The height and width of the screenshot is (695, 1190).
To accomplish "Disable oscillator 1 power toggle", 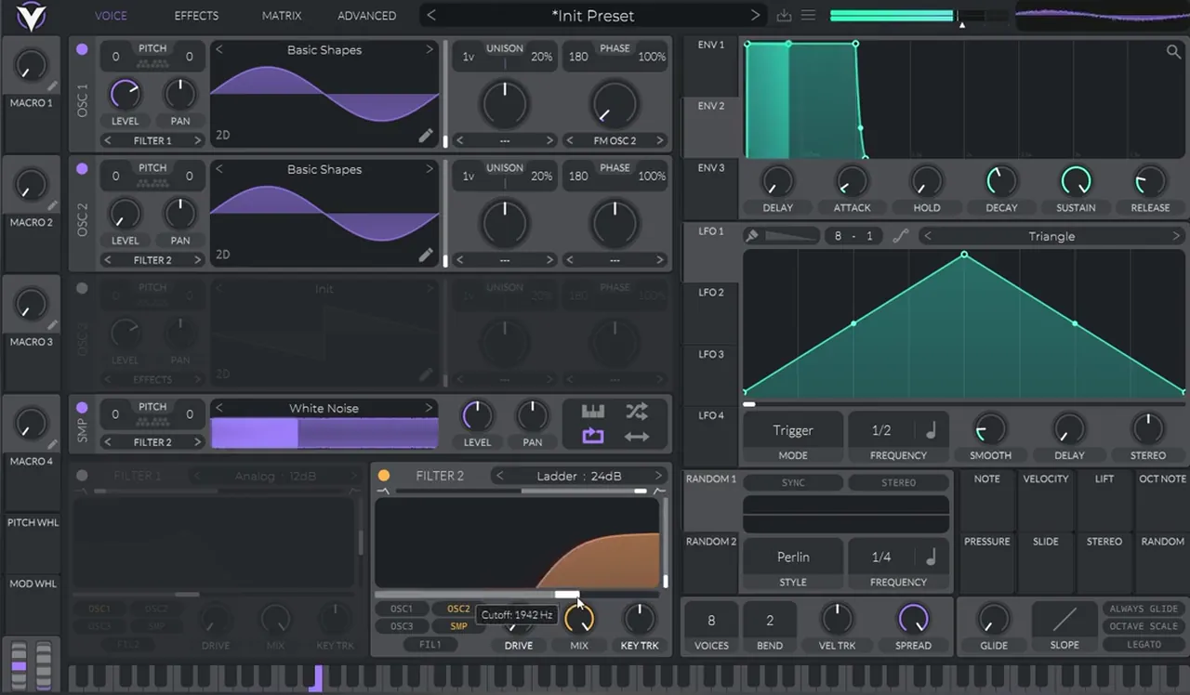I will coord(82,49).
